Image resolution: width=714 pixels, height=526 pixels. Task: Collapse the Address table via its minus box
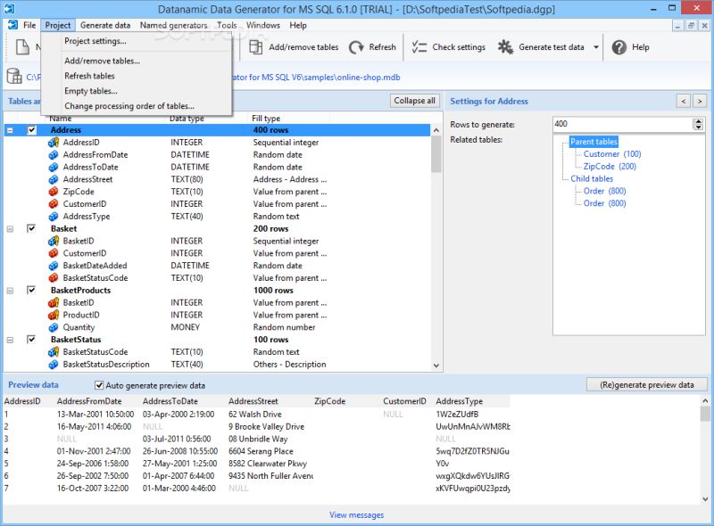(x=11, y=129)
